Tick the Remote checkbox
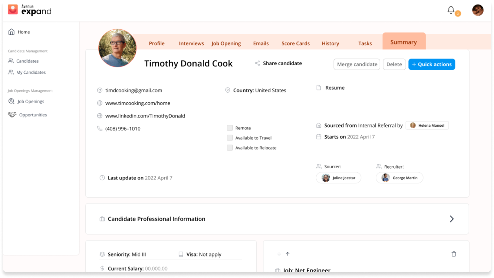 pos(230,128)
